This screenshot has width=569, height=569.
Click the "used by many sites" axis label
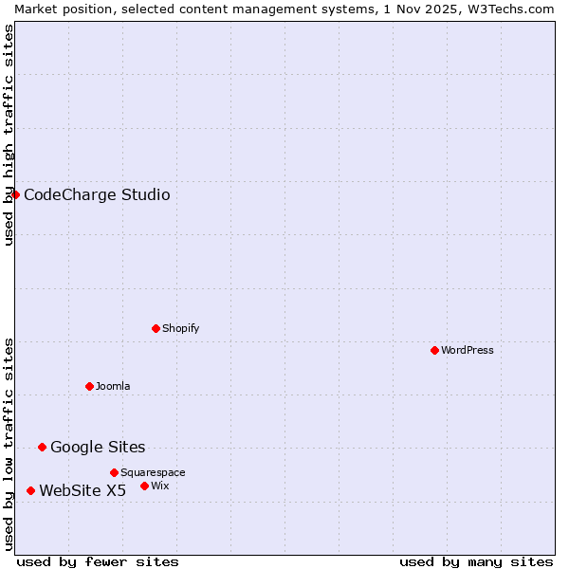point(476,561)
